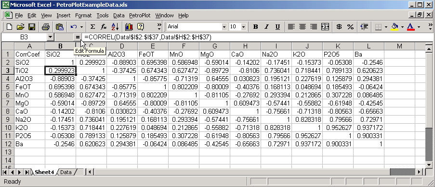Align cell contents right
This screenshot has height=187, width=435.
(x=314, y=27)
